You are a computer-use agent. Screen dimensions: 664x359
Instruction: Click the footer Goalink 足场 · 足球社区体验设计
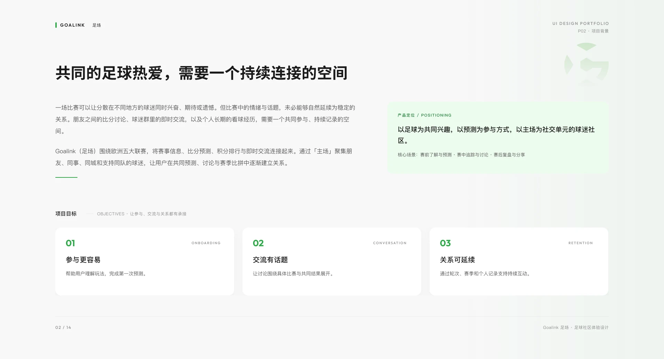[575, 328]
